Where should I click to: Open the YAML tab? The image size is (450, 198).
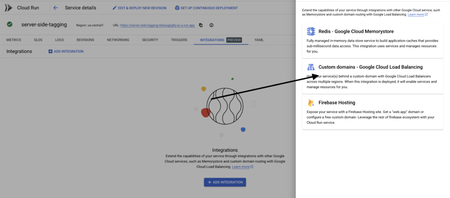259,40
